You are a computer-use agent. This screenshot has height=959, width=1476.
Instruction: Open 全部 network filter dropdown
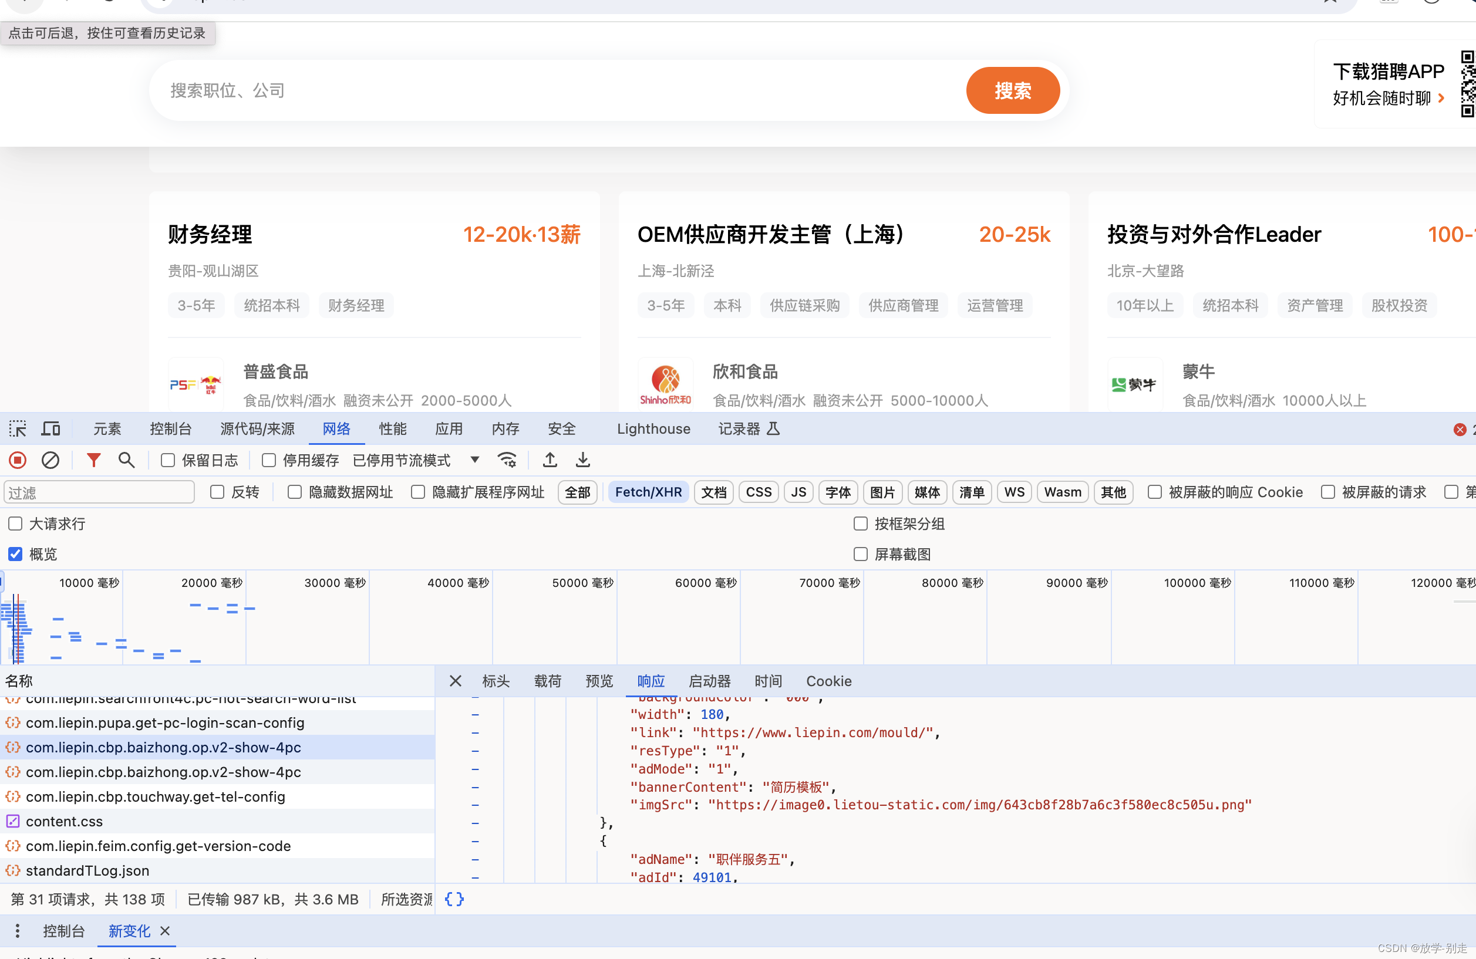577,492
